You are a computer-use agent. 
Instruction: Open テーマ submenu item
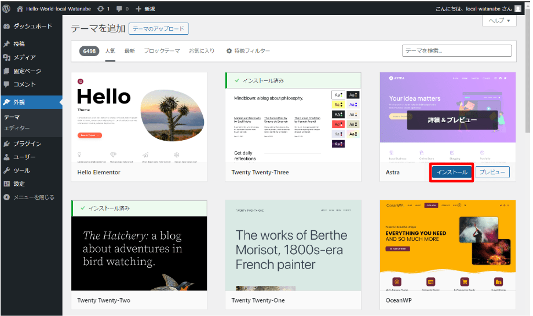point(12,117)
